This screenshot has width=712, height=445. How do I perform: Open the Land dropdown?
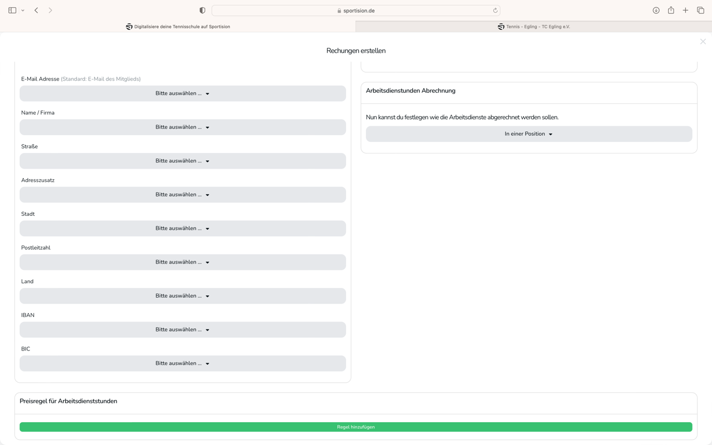[x=182, y=296]
